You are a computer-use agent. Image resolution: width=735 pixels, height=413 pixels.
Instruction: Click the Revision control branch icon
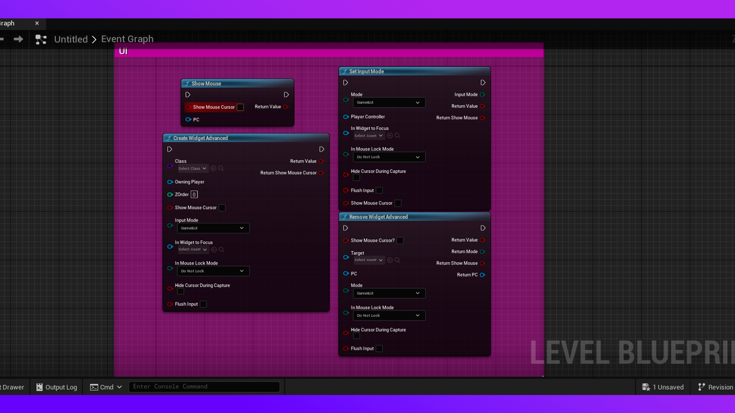(x=701, y=387)
